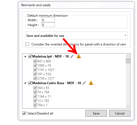
Task: Click the list scrollbar down arrow
Action: click(128, 106)
